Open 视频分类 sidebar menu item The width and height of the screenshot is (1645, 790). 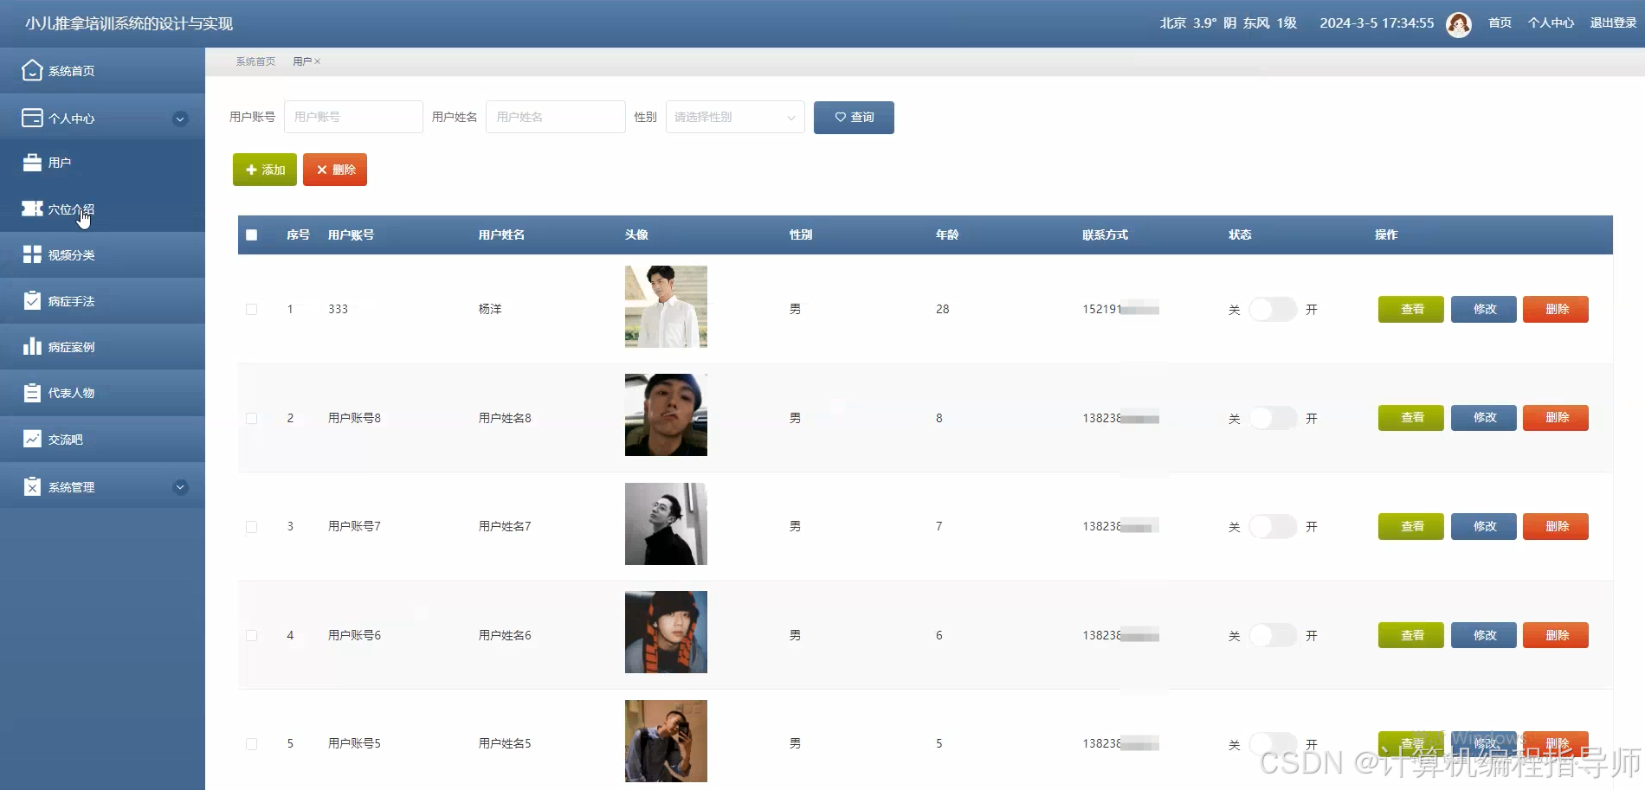click(102, 254)
